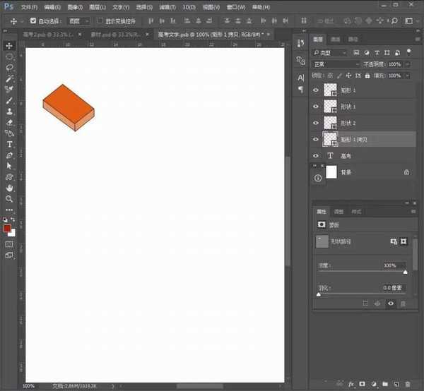The image size is (424, 391).
Task: Click the foreground color swatch
Action: (7, 228)
